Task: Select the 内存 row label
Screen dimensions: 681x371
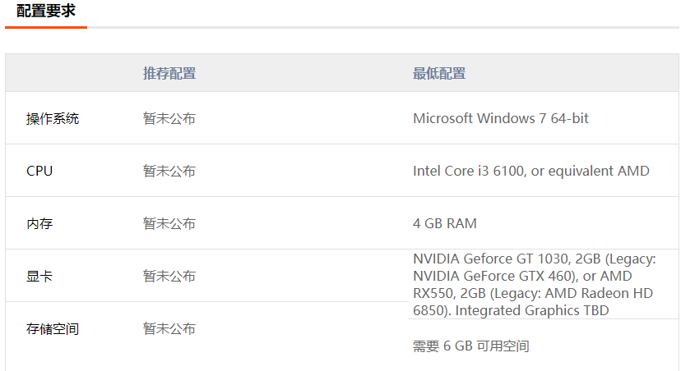Action: (x=39, y=223)
